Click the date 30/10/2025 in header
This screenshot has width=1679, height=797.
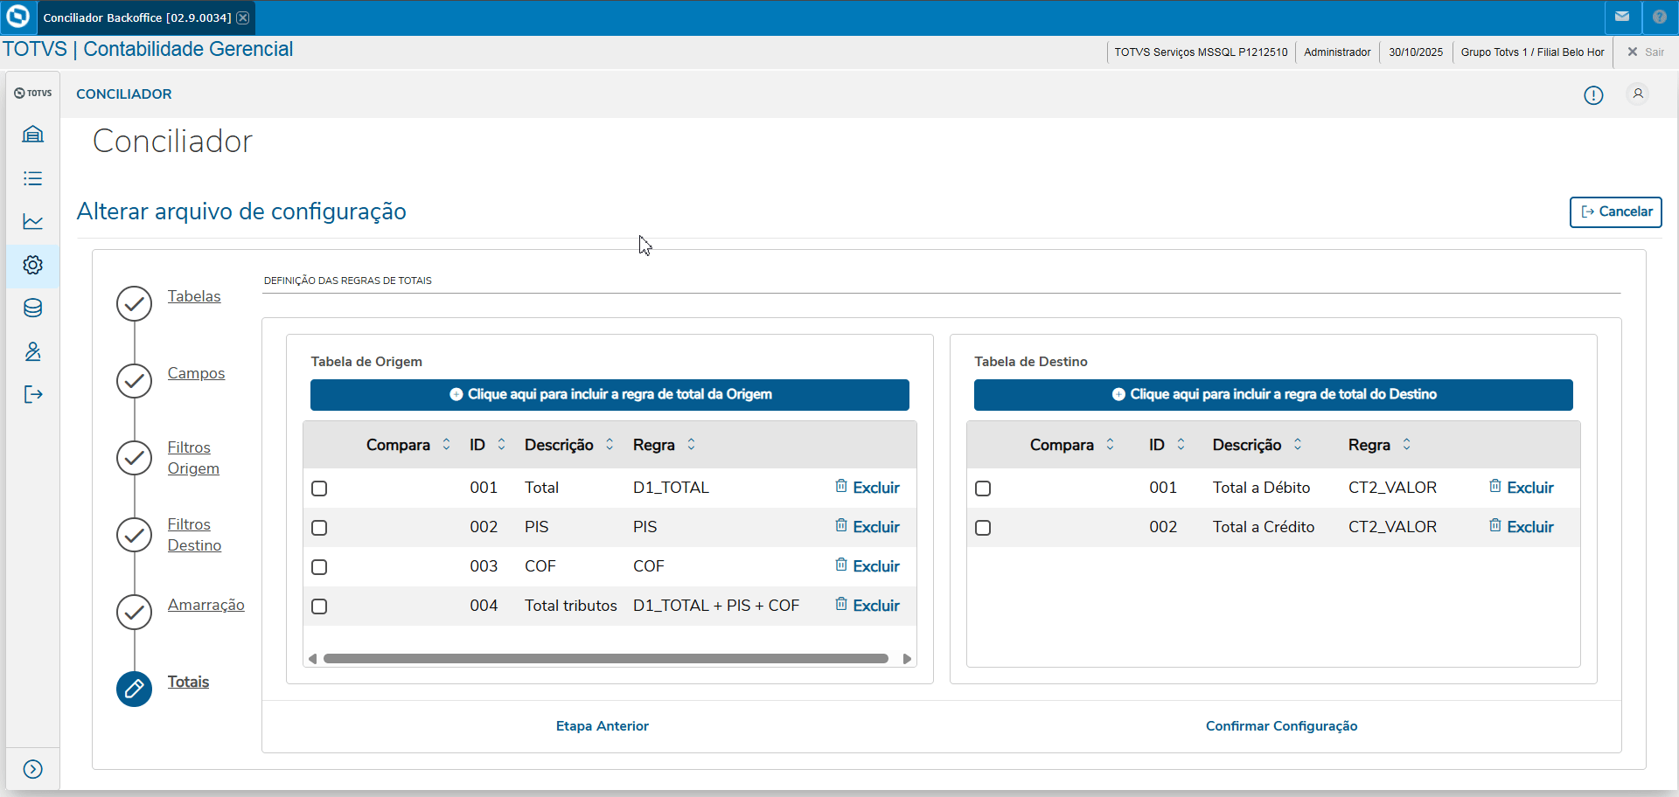pyautogui.click(x=1416, y=52)
